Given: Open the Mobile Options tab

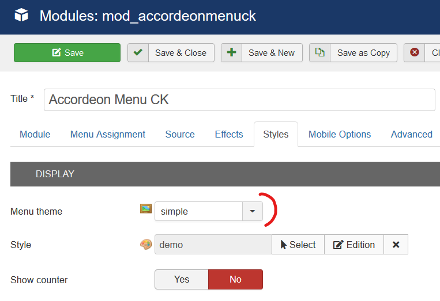Looking at the screenshot, I should pyautogui.click(x=340, y=134).
